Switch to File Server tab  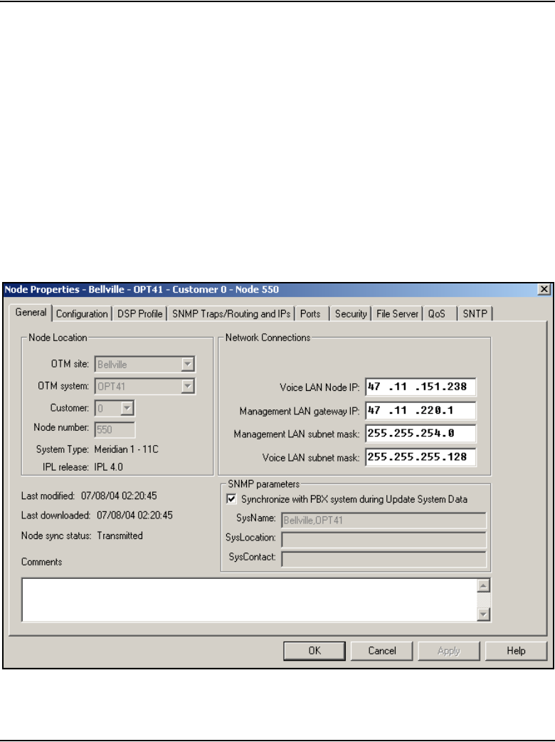[397, 314]
